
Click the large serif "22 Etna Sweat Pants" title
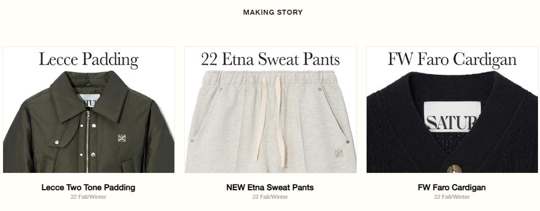coord(271,59)
